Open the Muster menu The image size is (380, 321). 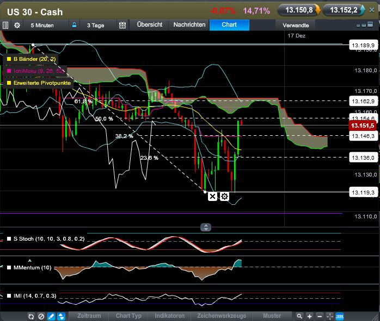tap(272, 316)
